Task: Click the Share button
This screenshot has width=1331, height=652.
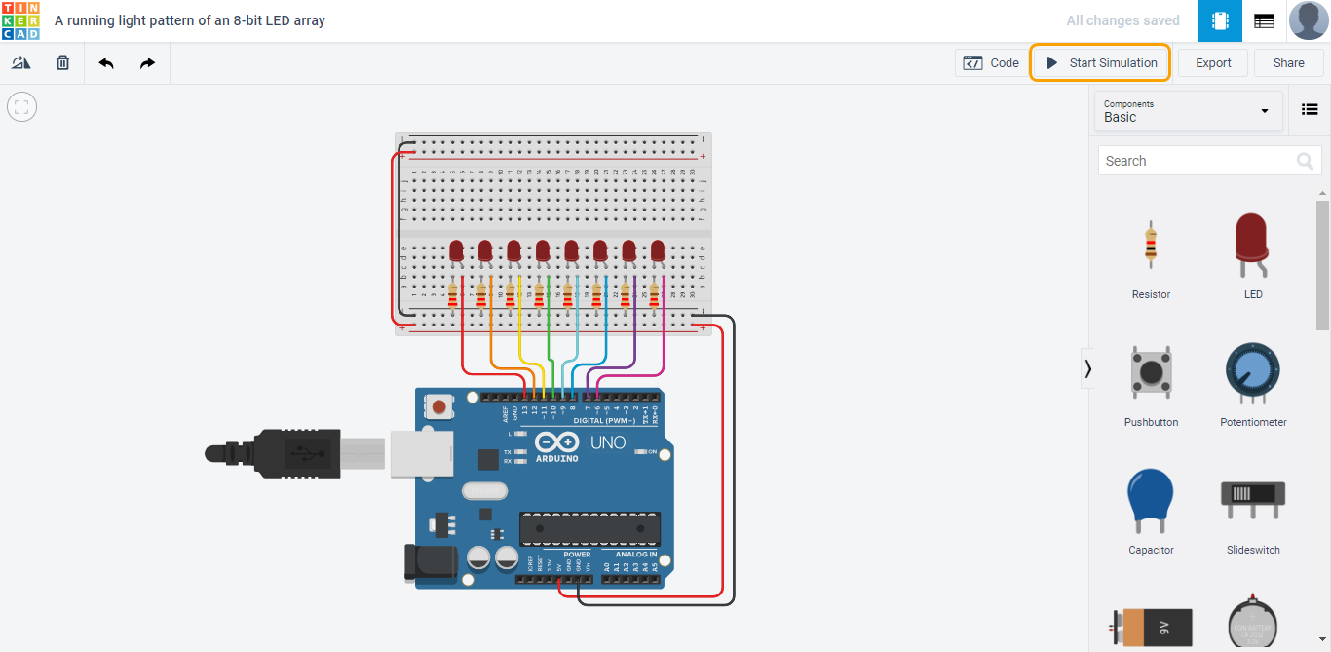Action: point(1288,62)
